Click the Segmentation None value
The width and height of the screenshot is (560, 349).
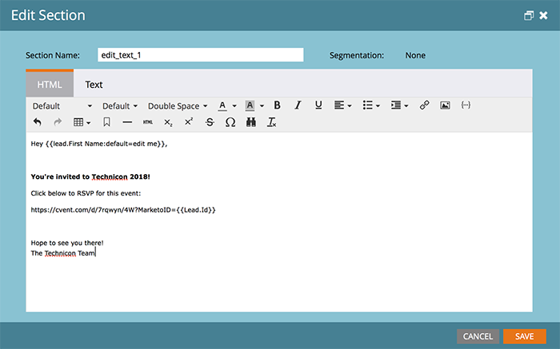tap(415, 55)
